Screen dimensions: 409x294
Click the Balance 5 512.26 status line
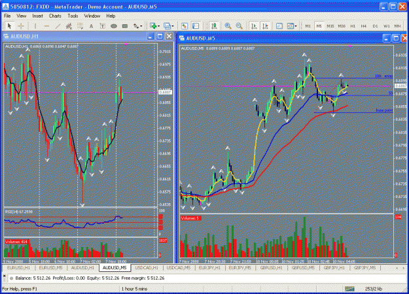(90, 278)
